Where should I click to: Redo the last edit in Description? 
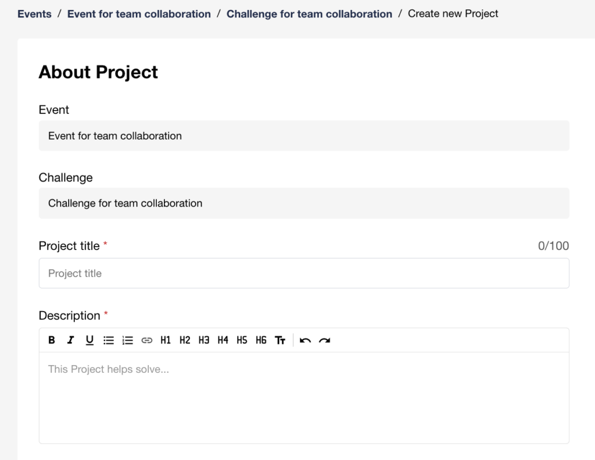coord(324,340)
